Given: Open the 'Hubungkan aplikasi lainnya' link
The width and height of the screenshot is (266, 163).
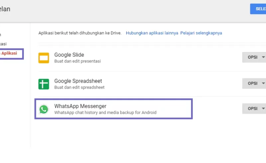Looking at the screenshot, I should click(152, 33).
